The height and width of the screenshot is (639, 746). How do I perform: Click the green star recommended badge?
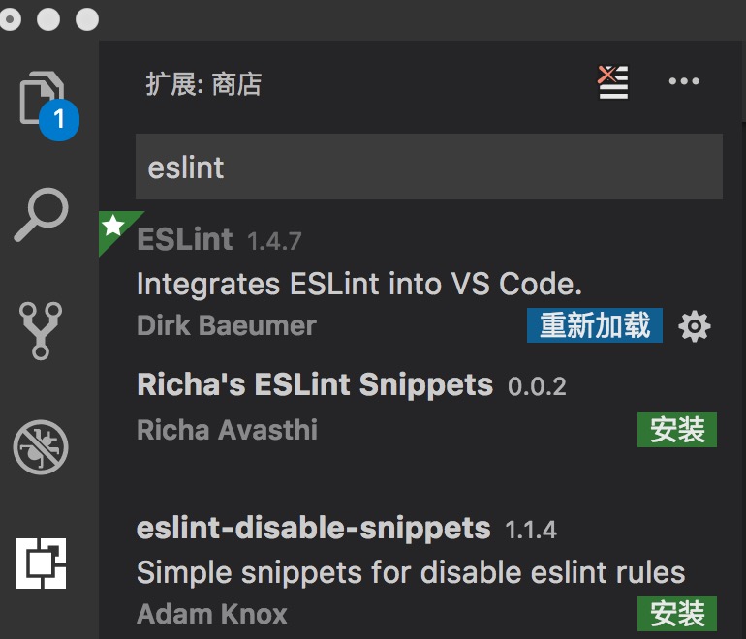click(114, 227)
